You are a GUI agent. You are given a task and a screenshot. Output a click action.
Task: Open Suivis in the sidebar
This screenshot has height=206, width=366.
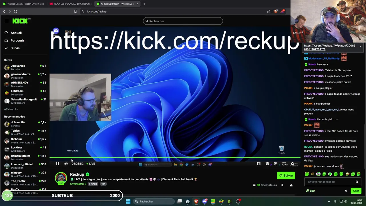pos(12,48)
